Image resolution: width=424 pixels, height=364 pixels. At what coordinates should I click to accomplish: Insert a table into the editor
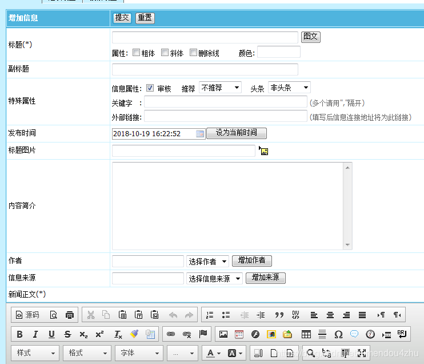306,334
